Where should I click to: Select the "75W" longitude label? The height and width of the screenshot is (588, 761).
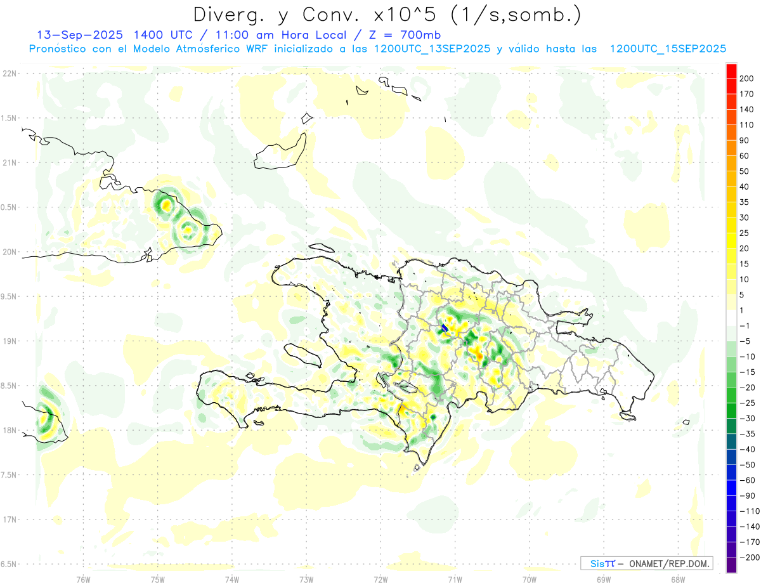point(157,579)
